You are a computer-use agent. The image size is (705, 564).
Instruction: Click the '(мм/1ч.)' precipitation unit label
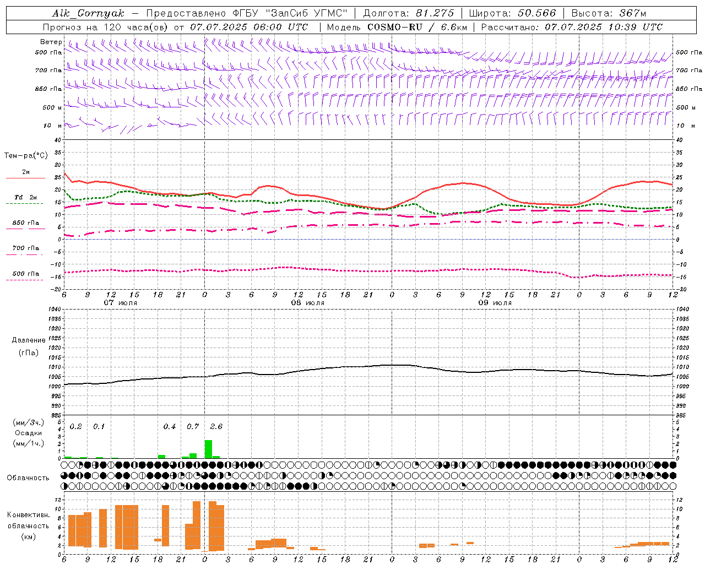point(29,443)
